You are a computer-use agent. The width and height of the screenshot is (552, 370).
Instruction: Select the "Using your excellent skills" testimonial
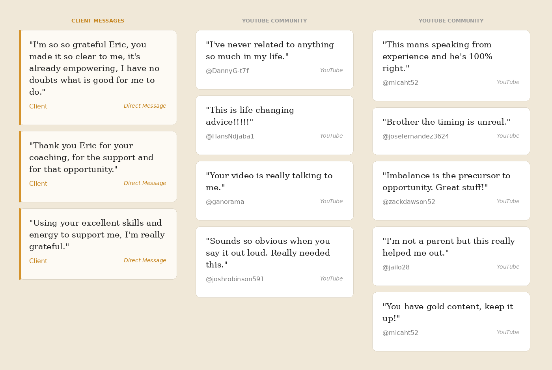click(98, 244)
